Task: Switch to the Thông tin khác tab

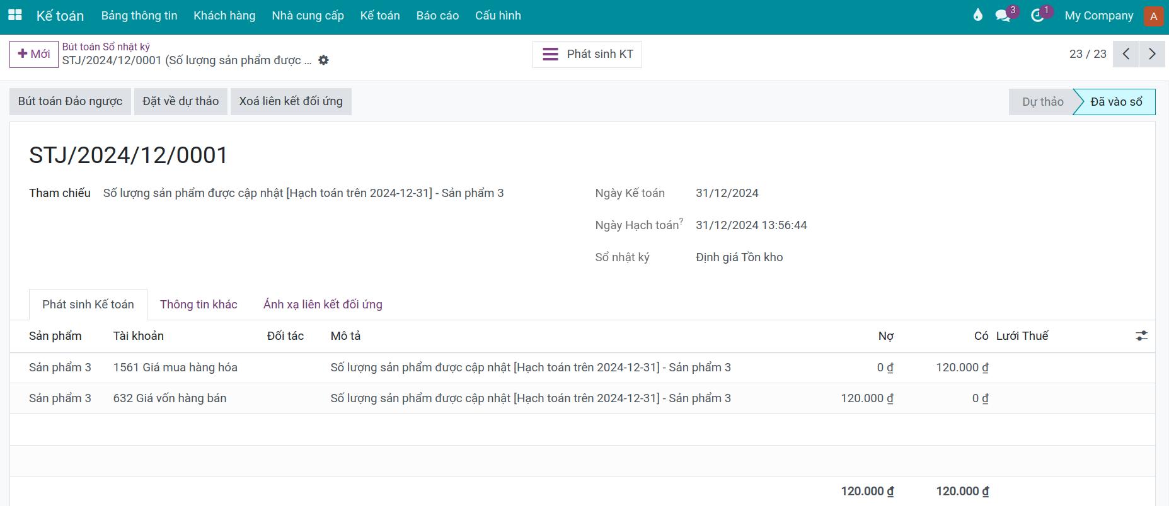Action: tap(199, 305)
